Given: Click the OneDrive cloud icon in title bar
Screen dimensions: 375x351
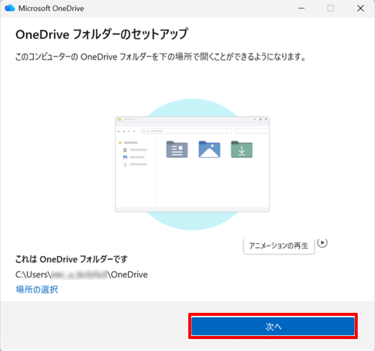Looking at the screenshot, I should (x=10, y=8).
